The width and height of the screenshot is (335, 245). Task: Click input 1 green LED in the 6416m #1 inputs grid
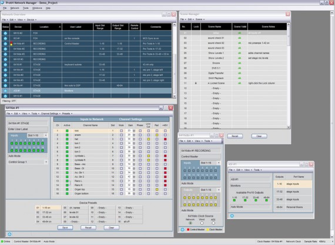12,144
